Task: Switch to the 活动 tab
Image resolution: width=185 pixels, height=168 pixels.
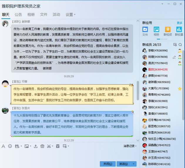Action: (56, 14)
